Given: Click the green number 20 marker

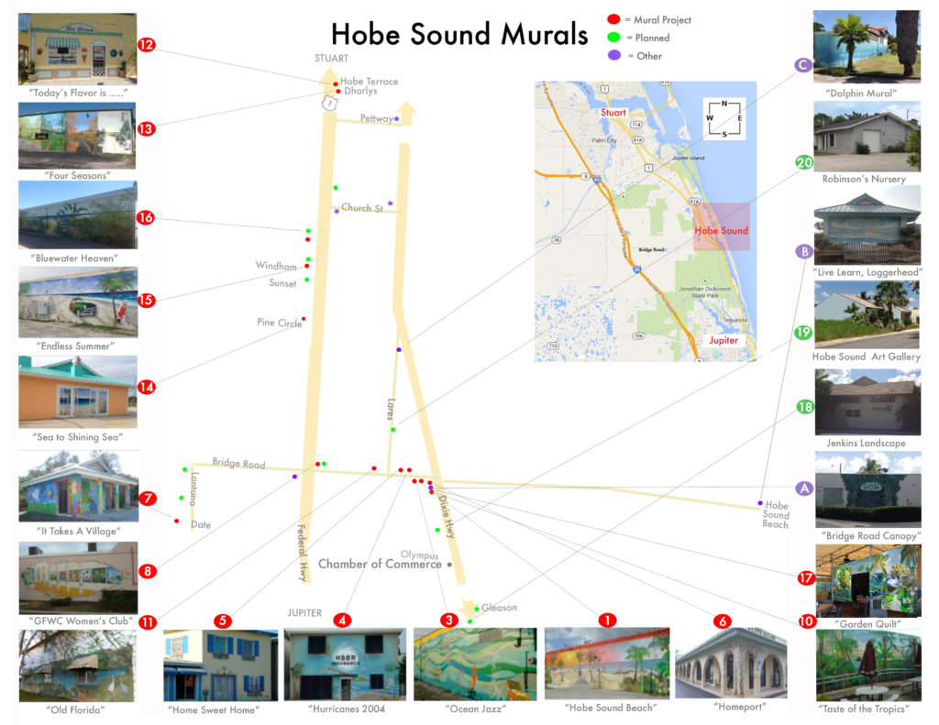Looking at the screenshot, I should click(803, 162).
